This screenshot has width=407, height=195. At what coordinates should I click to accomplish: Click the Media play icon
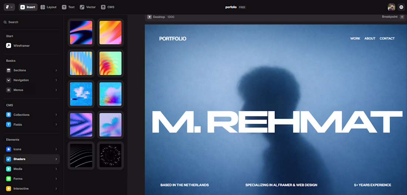(x=9, y=169)
